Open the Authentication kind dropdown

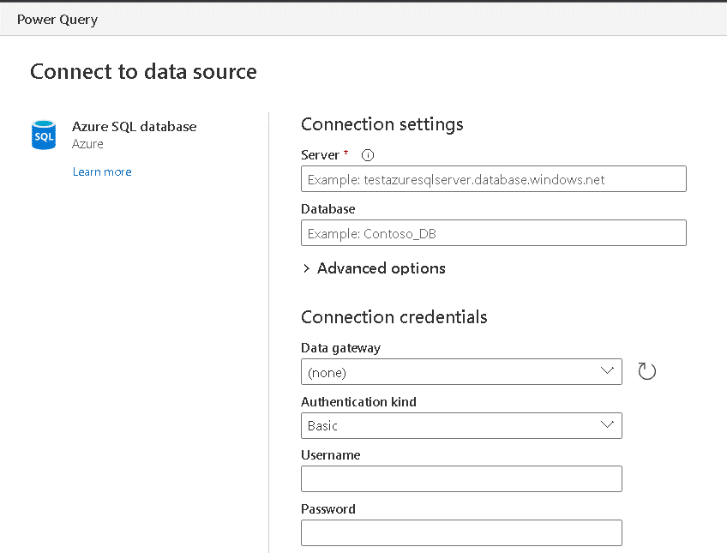461,425
